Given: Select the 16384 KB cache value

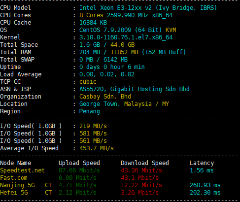Looking at the screenshot, I should (93, 23).
